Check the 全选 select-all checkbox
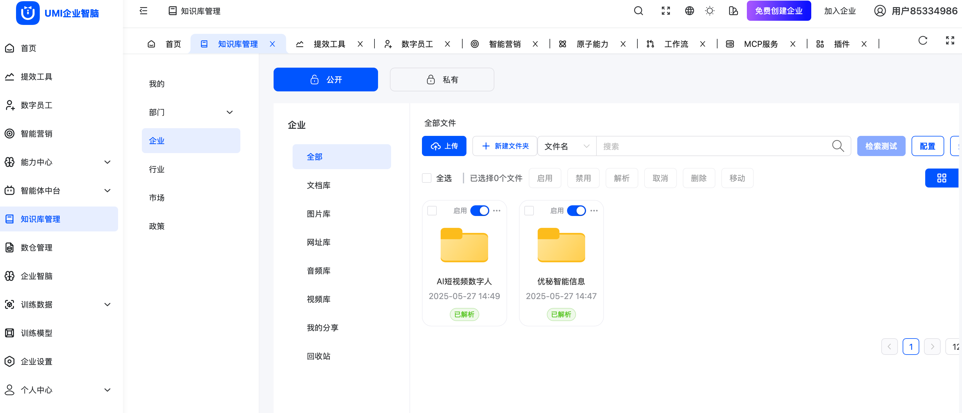 pos(426,178)
